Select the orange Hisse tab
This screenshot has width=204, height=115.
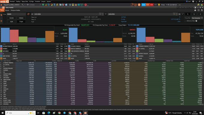pos(2,10)
